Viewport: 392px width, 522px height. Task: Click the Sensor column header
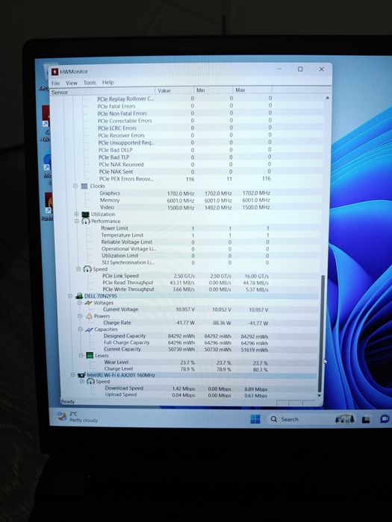click(103, 92)
